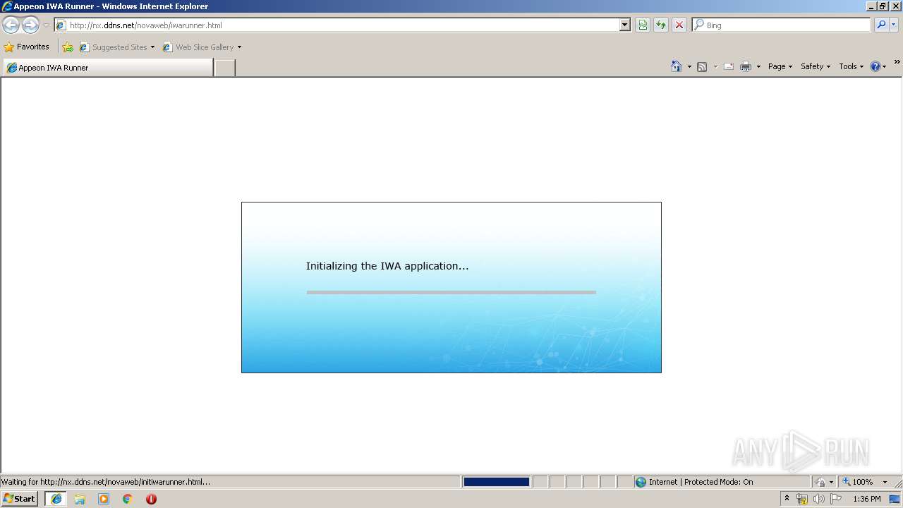Click Add to Favorites Bar icon

tap(68, 47)
